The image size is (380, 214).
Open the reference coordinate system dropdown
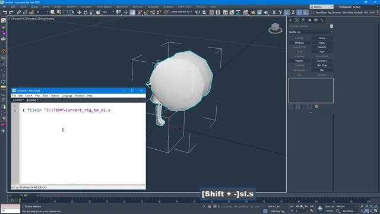point(108,12)
